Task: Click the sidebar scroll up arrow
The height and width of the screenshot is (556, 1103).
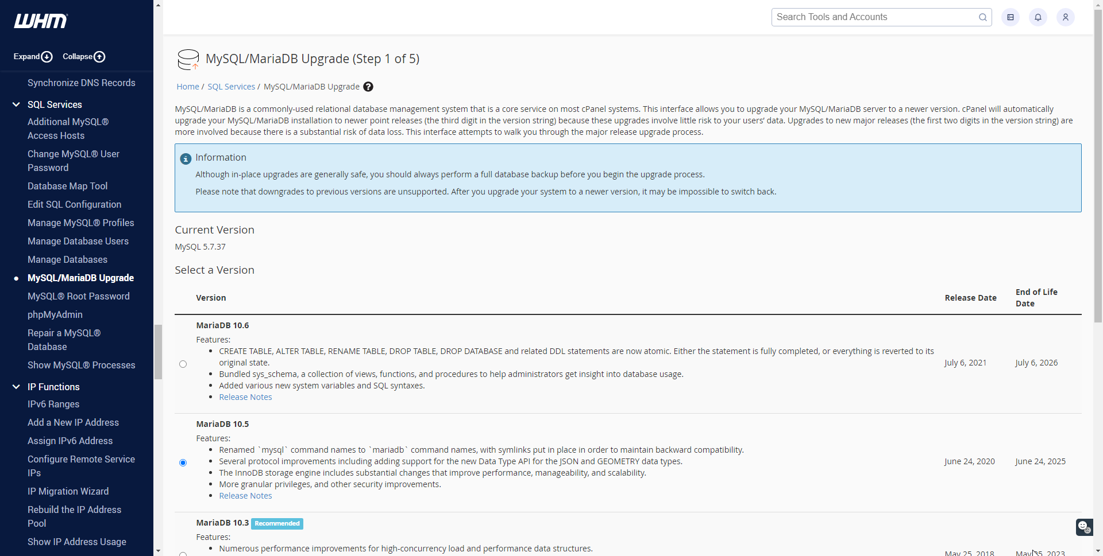Action: (158, 5)
